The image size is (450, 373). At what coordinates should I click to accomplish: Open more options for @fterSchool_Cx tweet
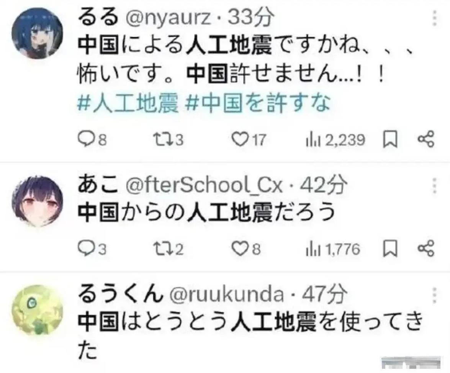[x=435, y=186]
